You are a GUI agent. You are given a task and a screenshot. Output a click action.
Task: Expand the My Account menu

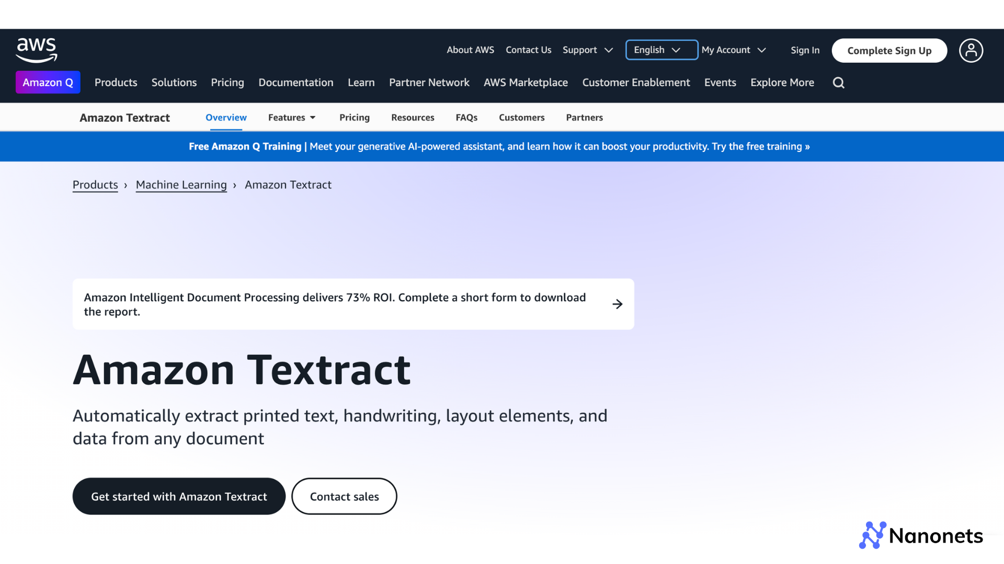(x=733, y=50)
